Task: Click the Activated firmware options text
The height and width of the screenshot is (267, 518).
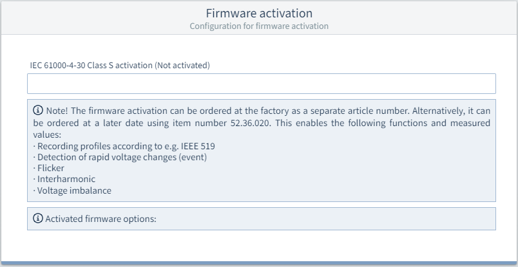Action: [101, 219]
